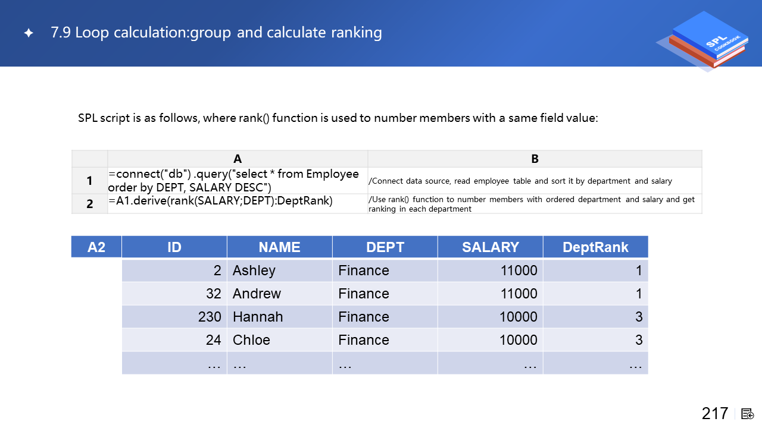Click the SALARY column header
Screen dimensions: 762x428
[491, 247]
